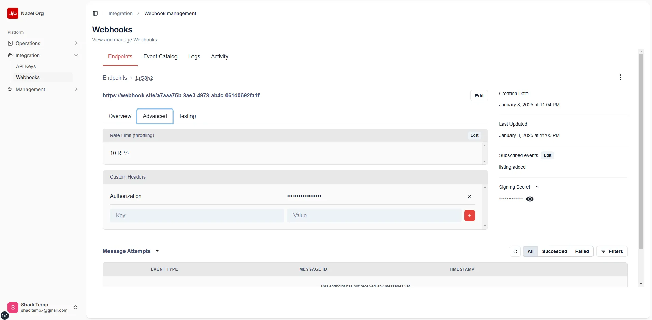The width and height of the screenshot is (652, 320).
Task: Expand the Signing Secret section
Action: coord(537,186)
